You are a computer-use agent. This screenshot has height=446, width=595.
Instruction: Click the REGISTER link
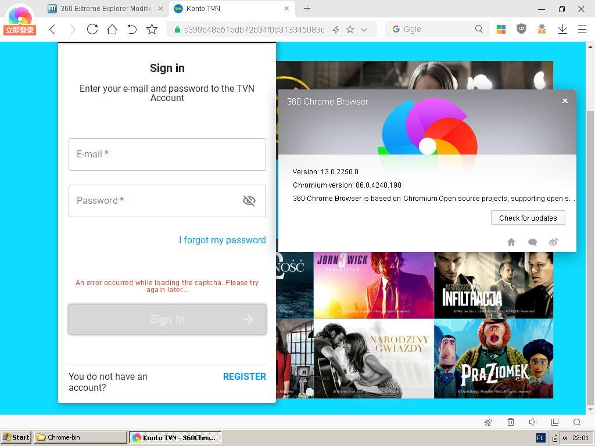[245, 376]
